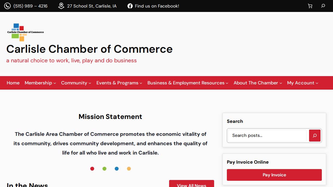The height and width of the screenshot is (187, 333).
Task: Select the red slider dot
Action: point(92,169)
